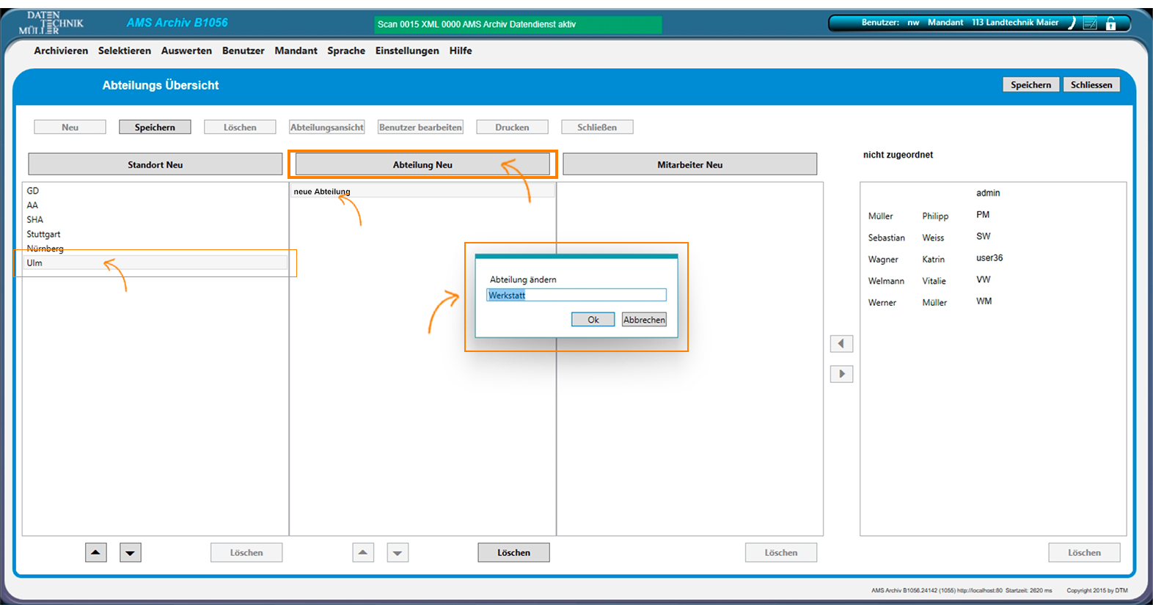Click right arrow to unassign employee
The image size is (1153, 605).
coord(841,374)
